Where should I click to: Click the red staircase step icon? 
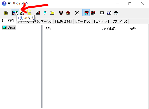38,13
